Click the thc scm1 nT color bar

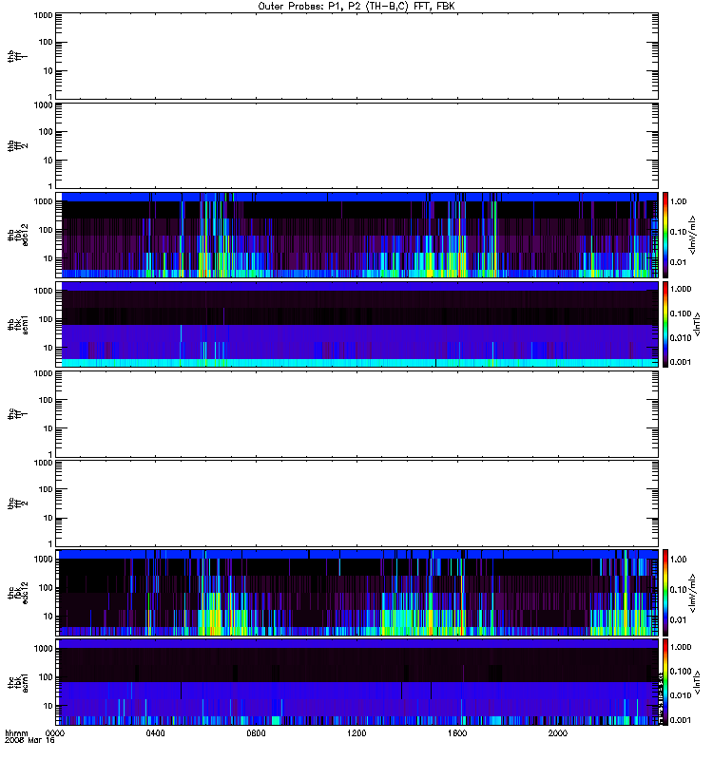[665, 682]
